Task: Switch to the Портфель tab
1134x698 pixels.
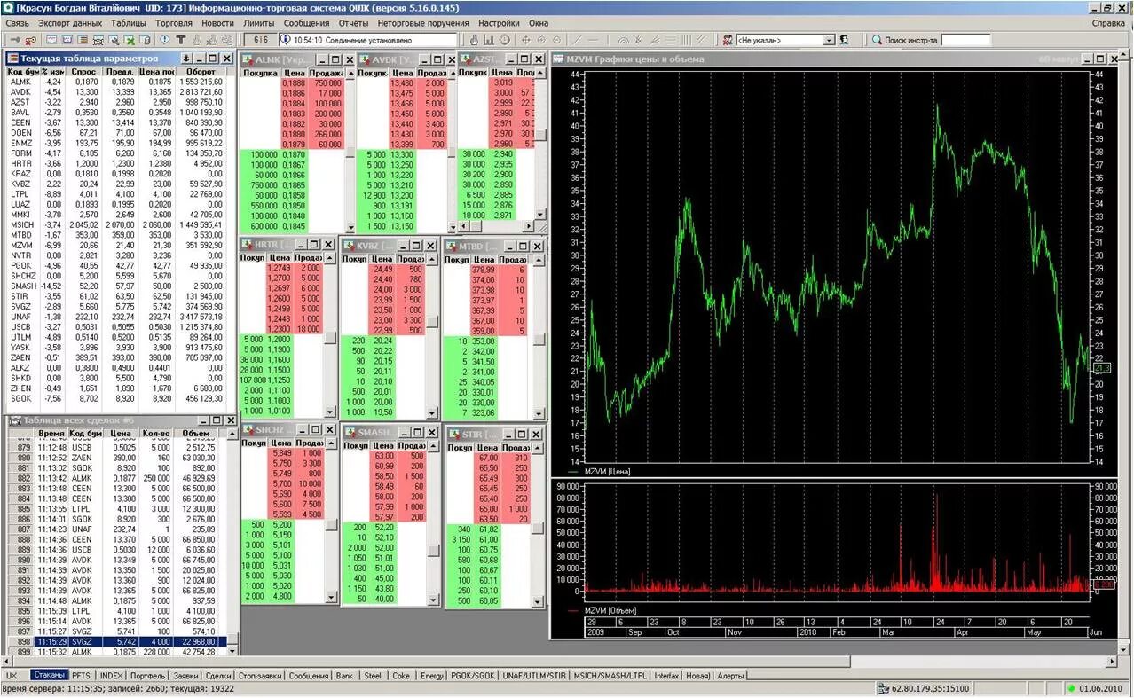Action: point(147,676)
